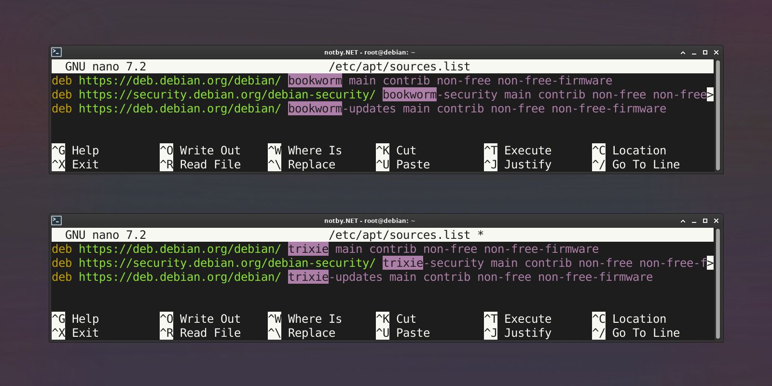
Task: Click the line overflow > marker in top nano
Action: (x=710, y=95)
